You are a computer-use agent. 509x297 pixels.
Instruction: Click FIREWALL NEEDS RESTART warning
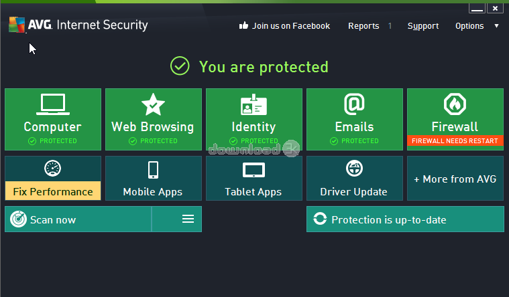point(455,141)
